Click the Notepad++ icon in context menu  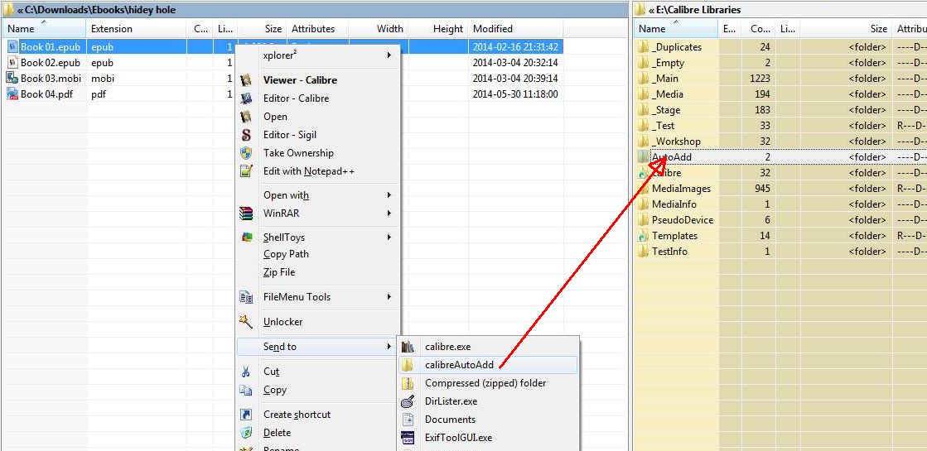point(247,171)
